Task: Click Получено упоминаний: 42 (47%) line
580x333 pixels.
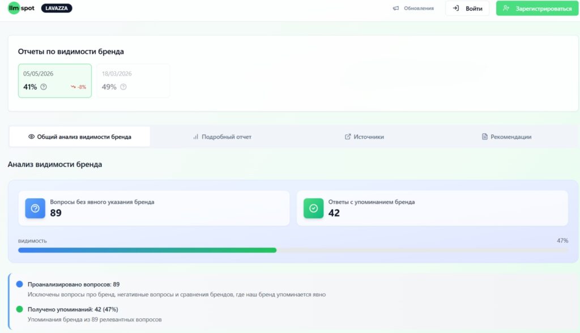Action: [x=73, y=309]
